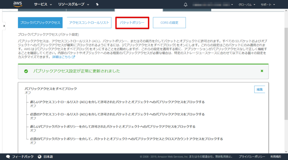Click the パブリックアクセスをすべてブロック heading
Image resolution: width=288 pixels, height=160 pixels.
click(51, 88)
